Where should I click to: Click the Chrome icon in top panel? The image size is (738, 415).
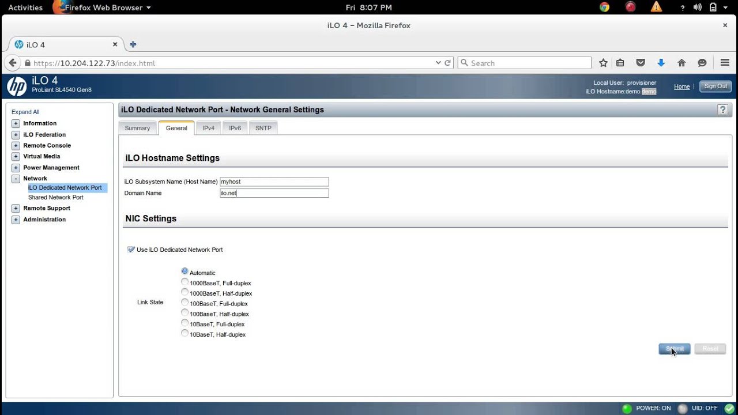pos(604,7)
